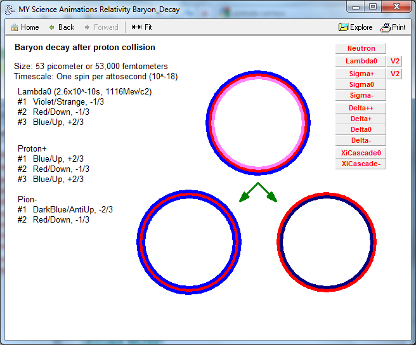Go Back using the green arrow

point(52,27)
